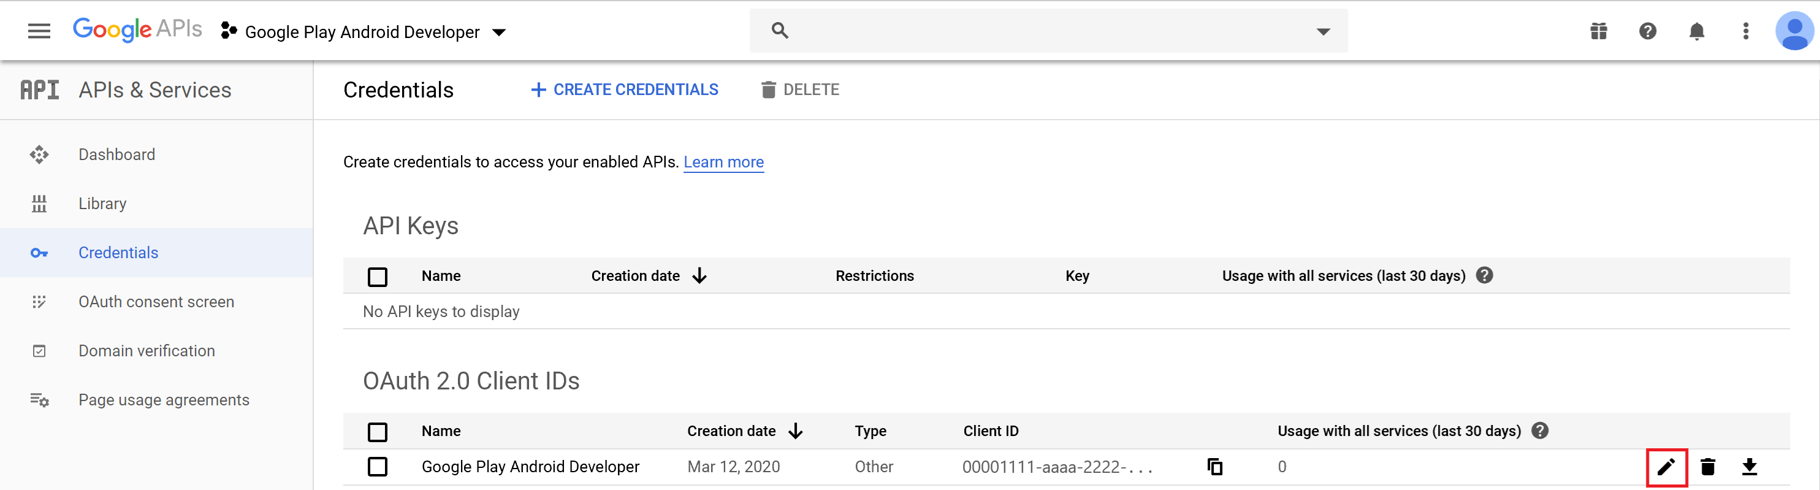Select all API keys checkbox
Image resolution: width=1820 pixels, height=490 pixels.
377,277
